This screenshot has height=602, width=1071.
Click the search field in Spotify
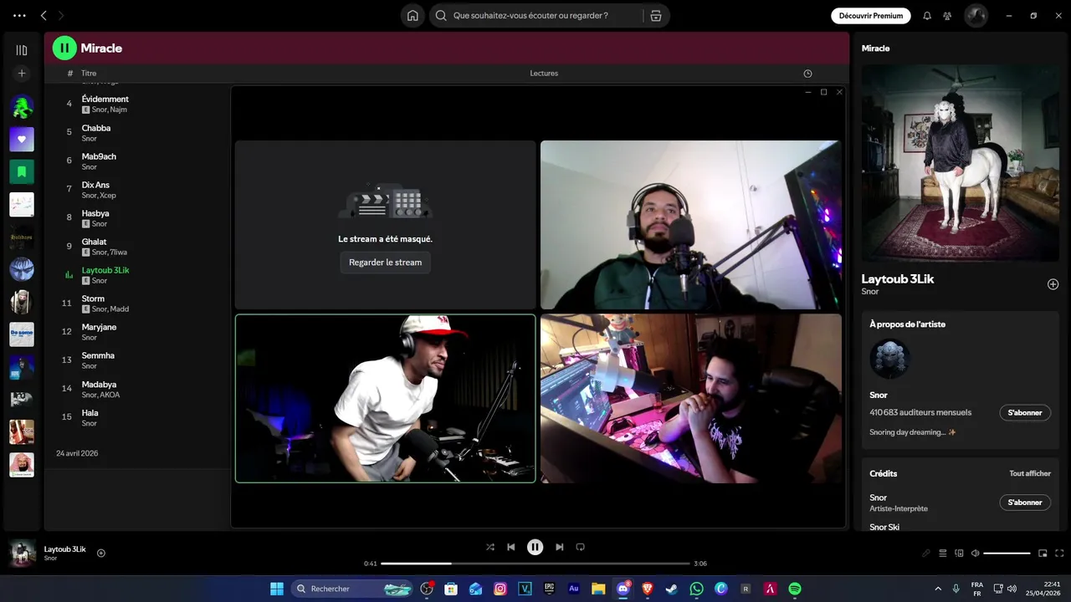(x=535, y=15)
